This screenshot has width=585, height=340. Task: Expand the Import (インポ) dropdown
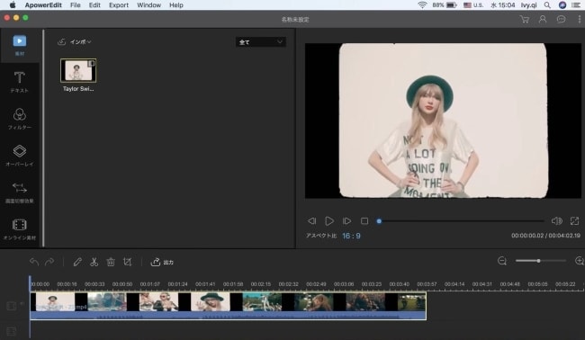pos(75,41)
